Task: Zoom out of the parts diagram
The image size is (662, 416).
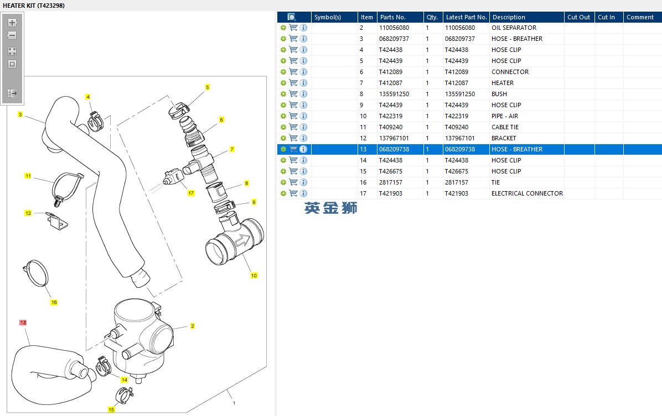Action: point(12,35)
